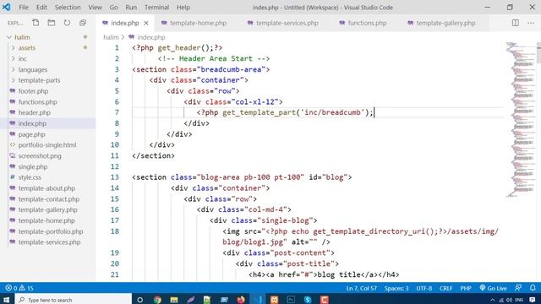The width and height of the screenshot is (541, 304).
Task: Open single.php in Explorer
Action: click(33, 167)
